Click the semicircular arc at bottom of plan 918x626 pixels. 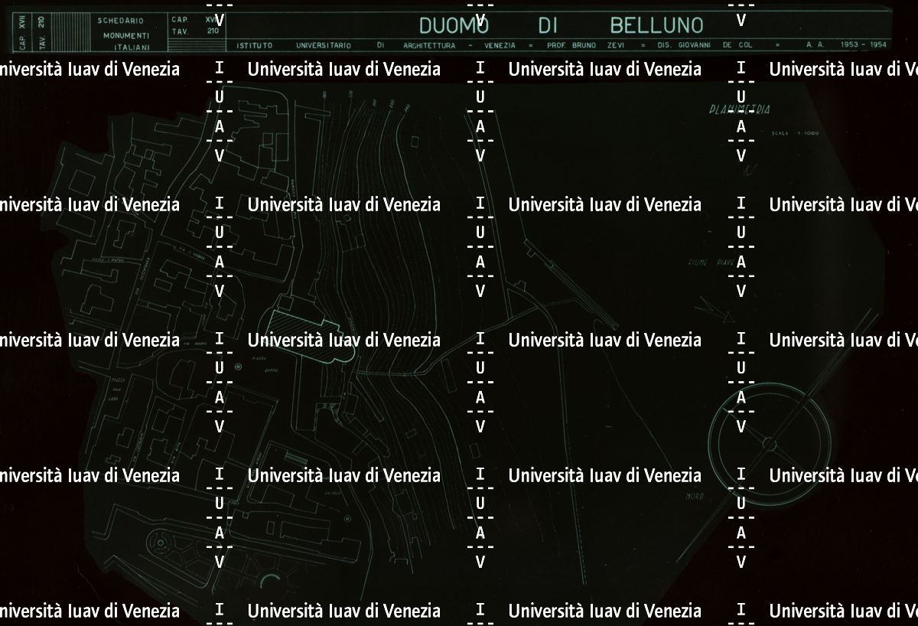(274, 585)
